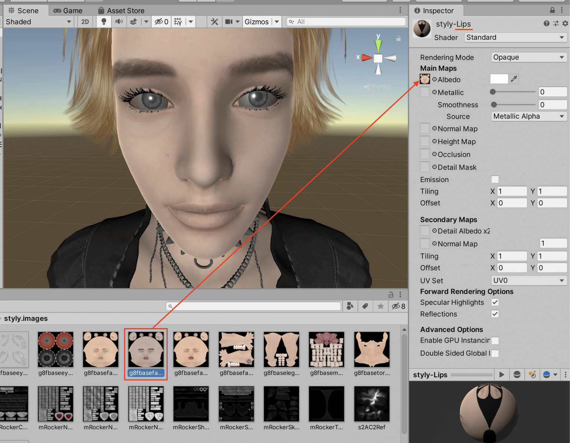Viewport: 570px width, 443px height.
Task: Open the Shader dropdown showing Standard
Action: coord(515,37)
